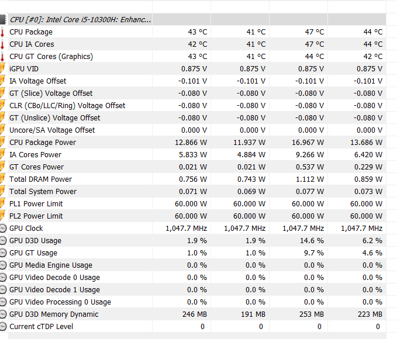The image size is (397, 339).
Task: Select CLR (CBo/LLC/Ring) Voltage Offset label
Action: [67, 106]
